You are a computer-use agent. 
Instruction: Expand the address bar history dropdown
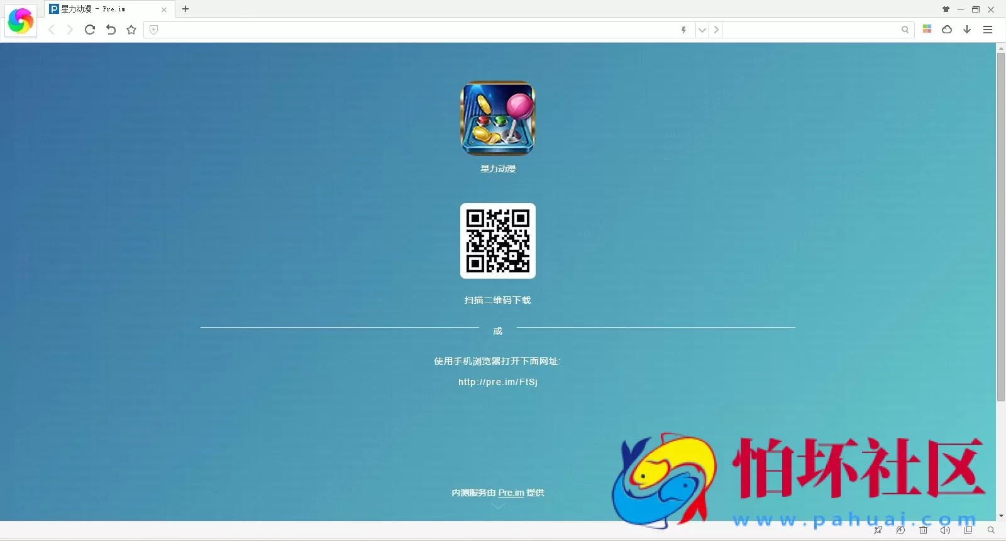coord(702,30)
